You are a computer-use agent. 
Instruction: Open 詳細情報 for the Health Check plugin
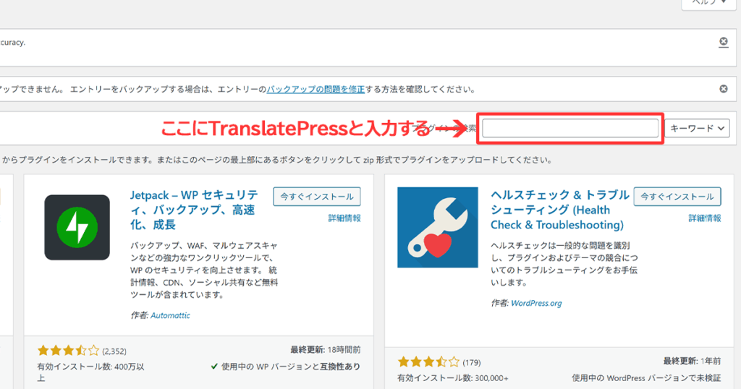(x=704, y=218)
